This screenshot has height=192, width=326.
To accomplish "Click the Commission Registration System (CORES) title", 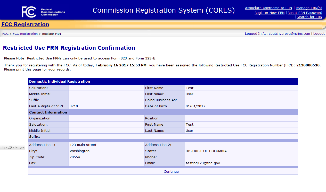I will (164, 10).
